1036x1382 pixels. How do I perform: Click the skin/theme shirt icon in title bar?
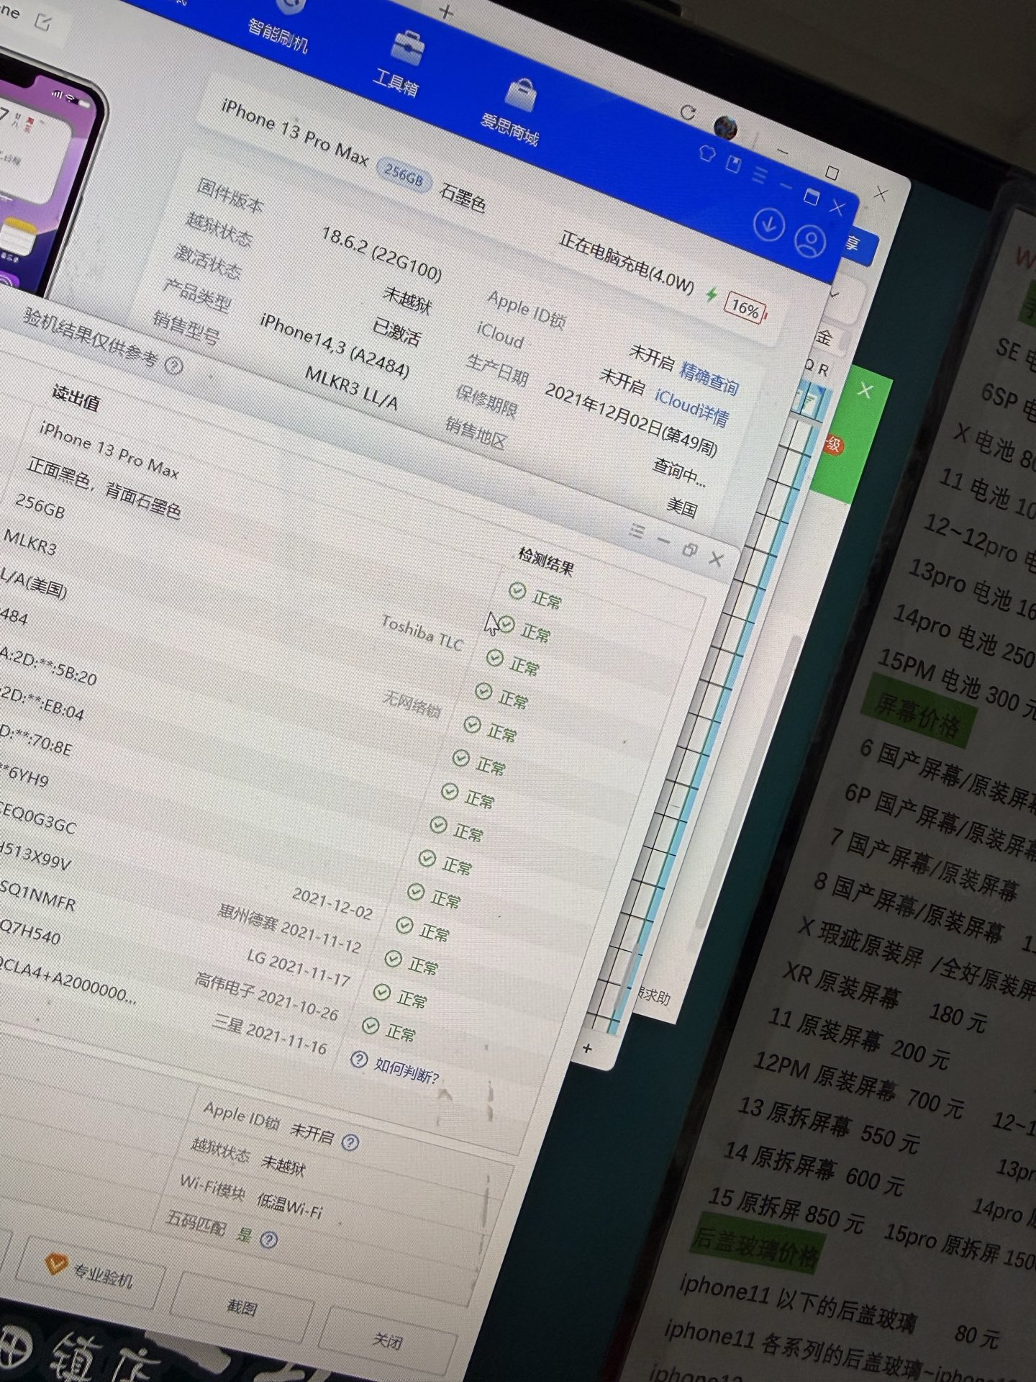(x=706, y=153)
